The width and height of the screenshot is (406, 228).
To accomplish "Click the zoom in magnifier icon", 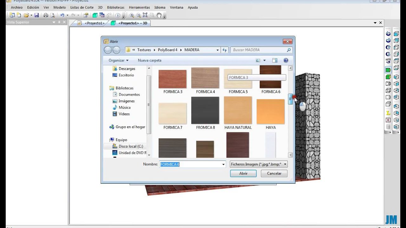I will pyautogui.click(x=132, y=15).
